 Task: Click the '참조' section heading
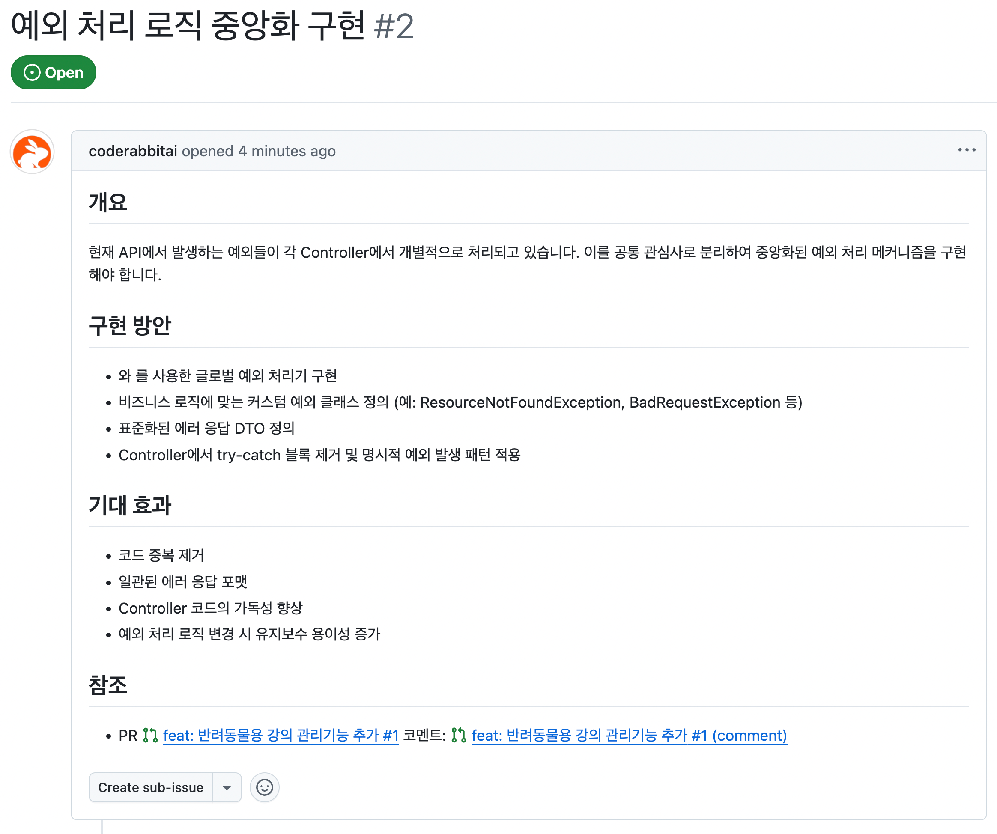(x=107, y=685)
